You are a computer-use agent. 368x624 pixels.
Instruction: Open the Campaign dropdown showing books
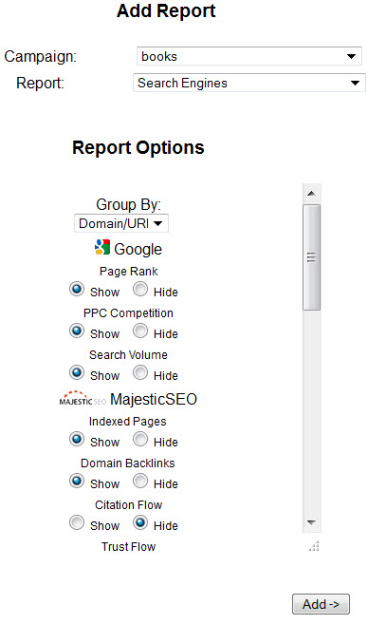pos(249,56)
